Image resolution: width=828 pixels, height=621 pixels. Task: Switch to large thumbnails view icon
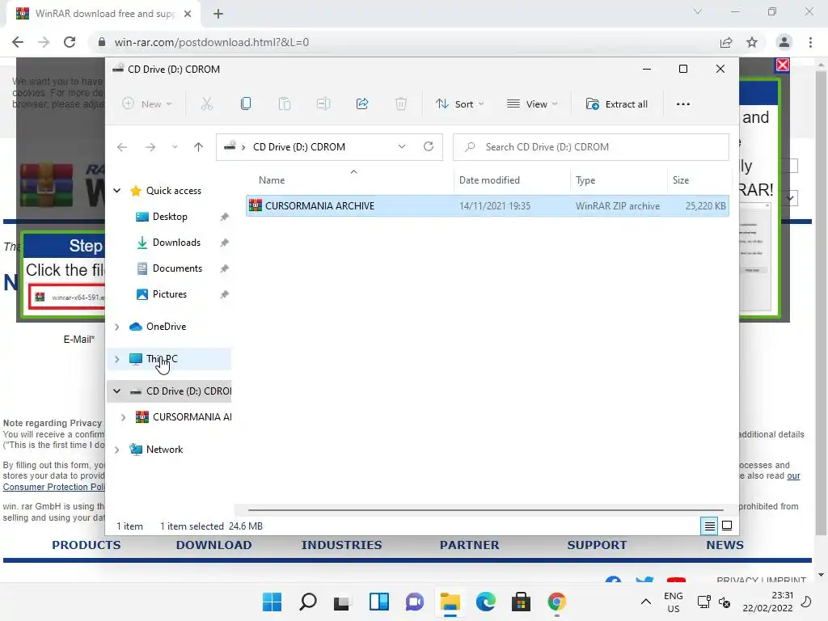[727, 526]
